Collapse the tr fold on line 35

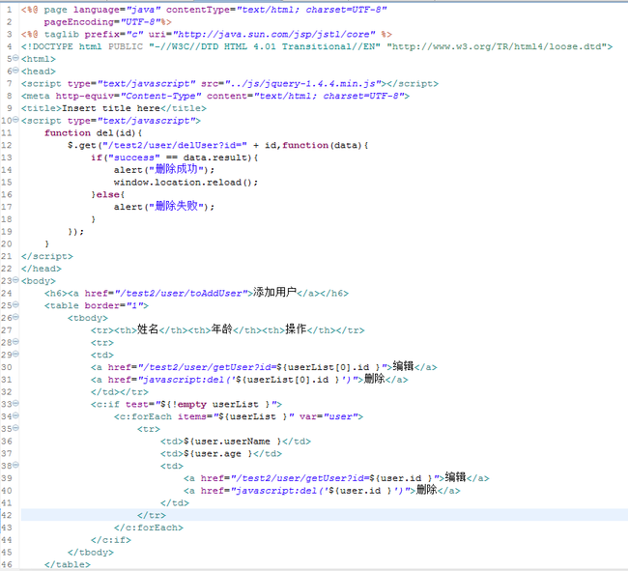[15, 428]
